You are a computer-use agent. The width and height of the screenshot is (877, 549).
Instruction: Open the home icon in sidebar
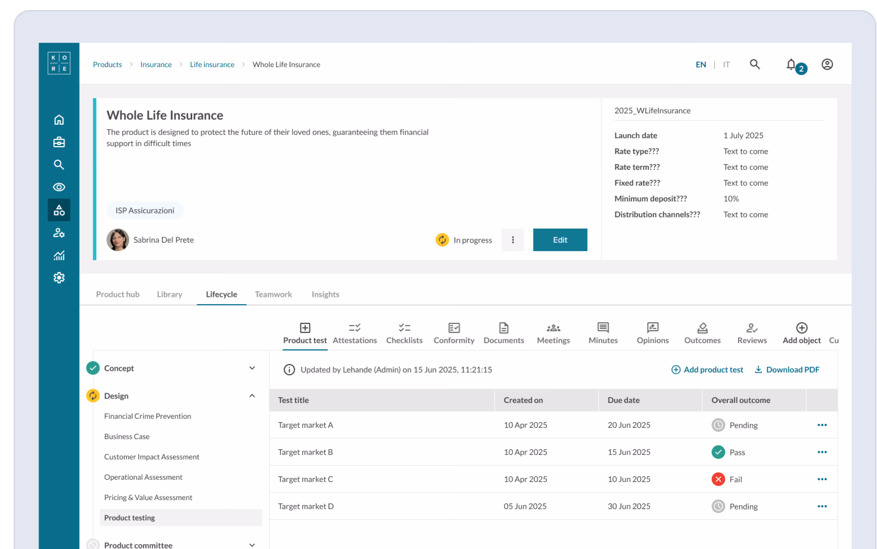[59, 120]
